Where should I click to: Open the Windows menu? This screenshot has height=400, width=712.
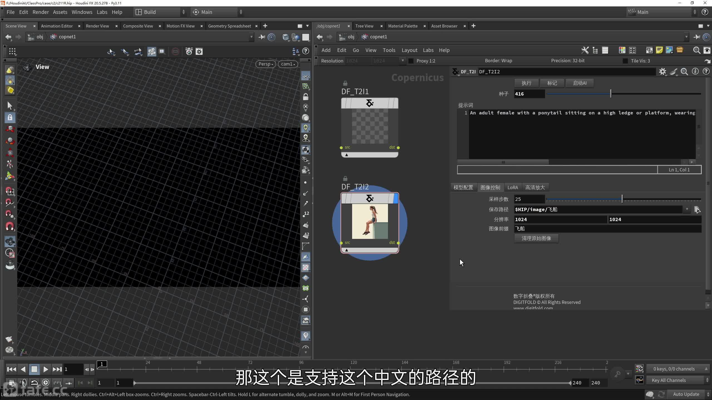(x=82, y=12)
